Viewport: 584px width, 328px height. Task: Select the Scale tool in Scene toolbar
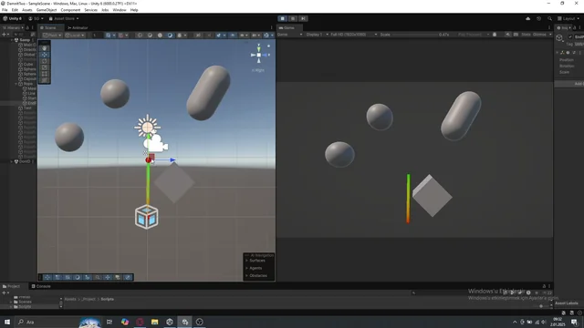point(45,67)
